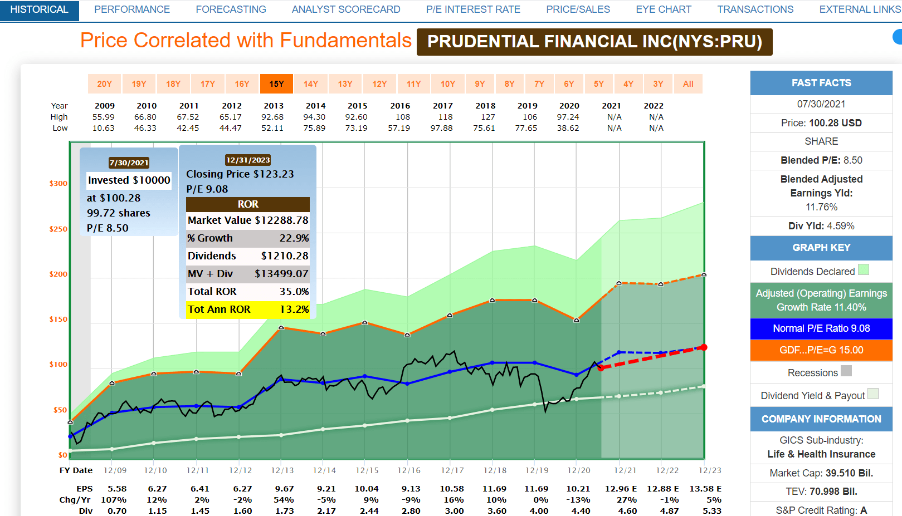Toggle Adjusted (Operating) Earnings Growth Rate key

point(821,300)
